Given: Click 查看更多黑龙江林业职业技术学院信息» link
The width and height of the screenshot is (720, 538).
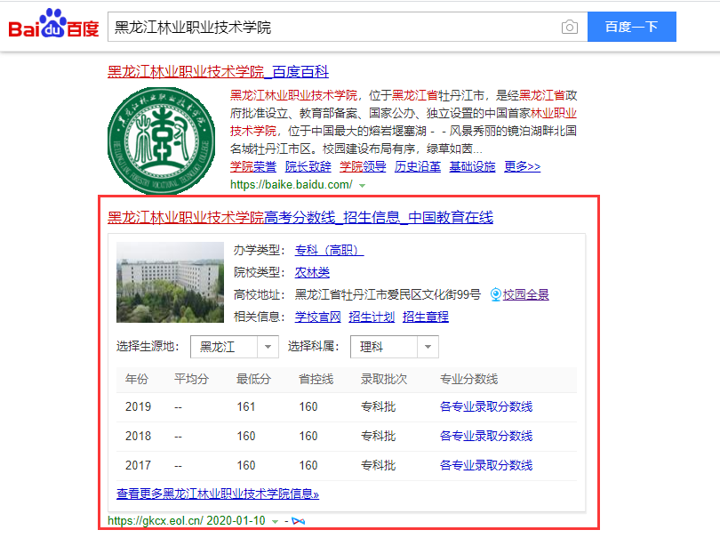Looking at the screenshot, I should 218,494.
